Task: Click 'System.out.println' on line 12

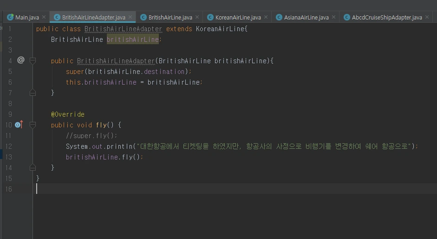Action: 99,146
